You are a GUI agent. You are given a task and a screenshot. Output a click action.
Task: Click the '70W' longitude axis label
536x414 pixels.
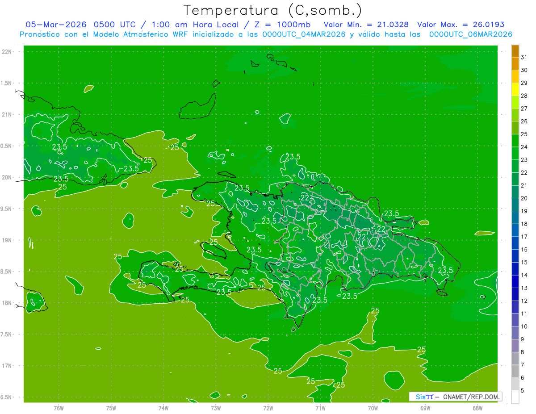tap(373, 408)
